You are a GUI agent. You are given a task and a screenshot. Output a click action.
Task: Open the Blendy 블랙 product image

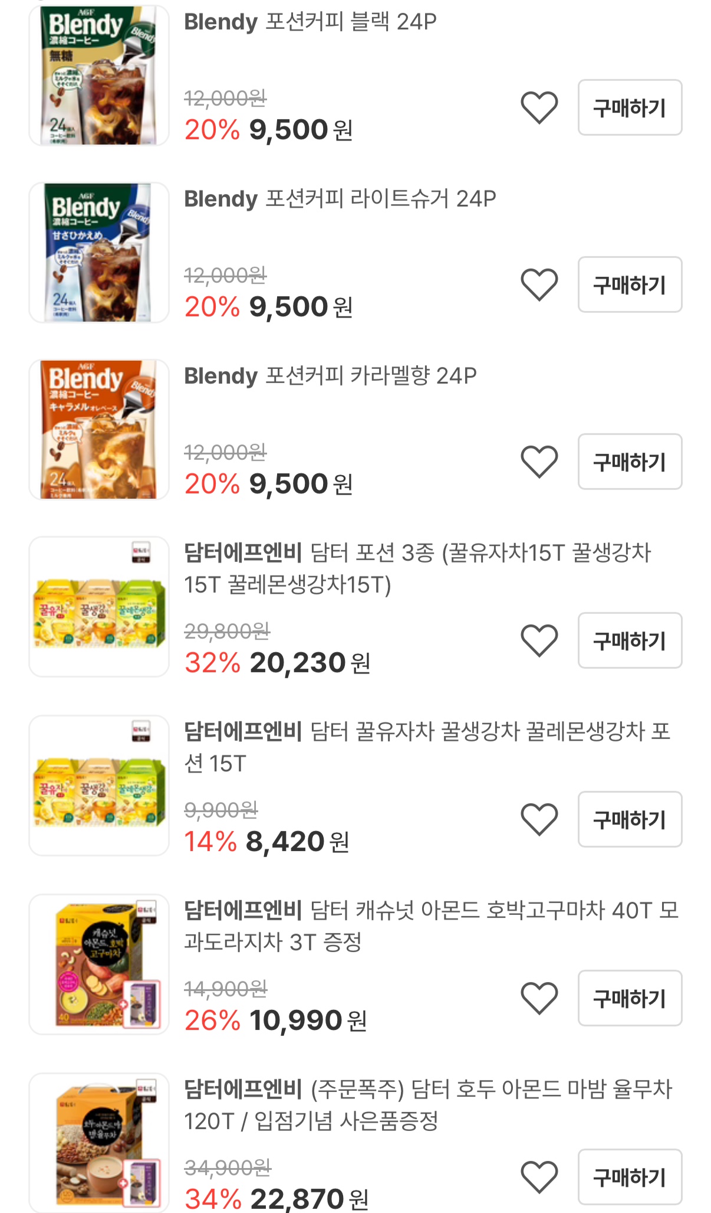tap(99, 76)
